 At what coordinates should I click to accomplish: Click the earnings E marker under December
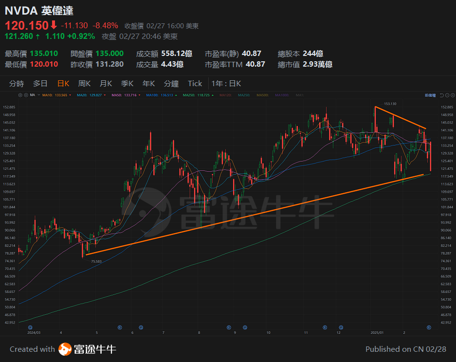[x=325, y=327]
